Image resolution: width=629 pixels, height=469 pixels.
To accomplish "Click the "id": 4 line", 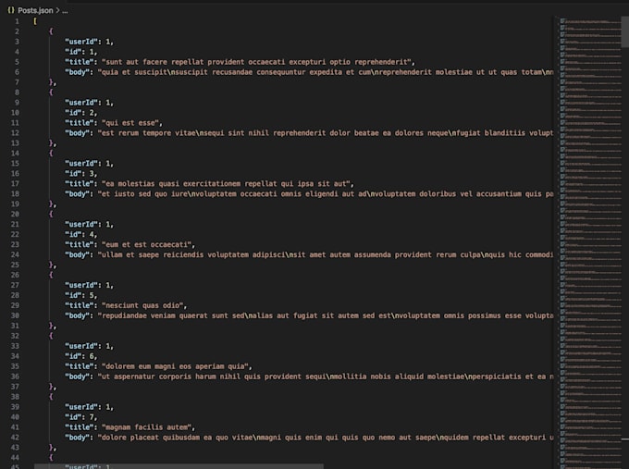I will point(81,234).
